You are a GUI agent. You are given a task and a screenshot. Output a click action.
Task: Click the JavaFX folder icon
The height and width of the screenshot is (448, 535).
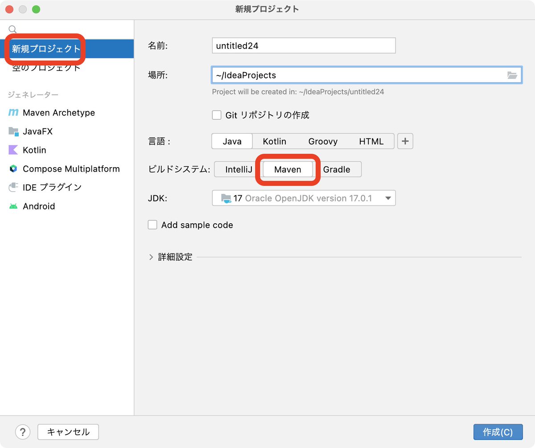(x=13, y=132)
